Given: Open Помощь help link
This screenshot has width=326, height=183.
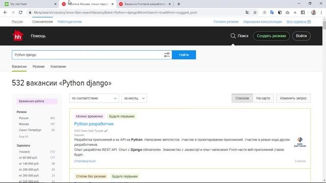Looking at the screenshot, I should click(x=38, y=36).
